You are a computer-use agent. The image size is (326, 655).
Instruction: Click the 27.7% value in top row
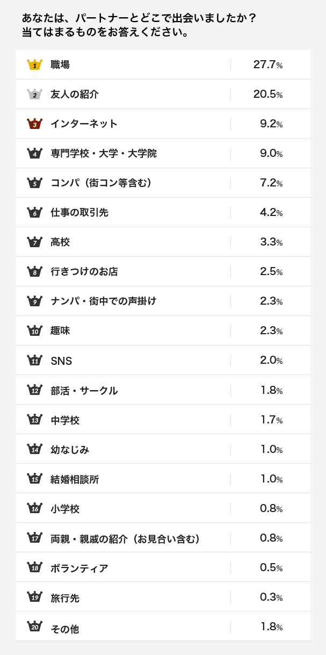click(268, 65)
